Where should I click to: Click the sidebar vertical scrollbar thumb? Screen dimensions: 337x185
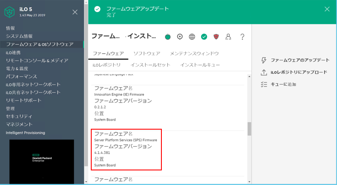click(x=86, y=85)
